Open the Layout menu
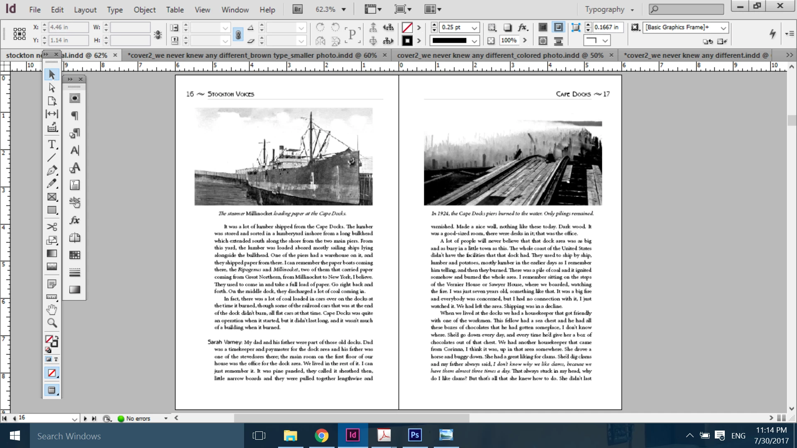The height and width of the screenshot is (448, 797). coord(85,10)
